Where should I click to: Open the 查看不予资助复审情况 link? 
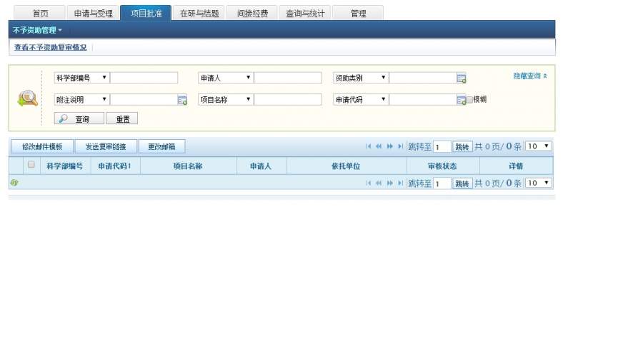click(x=51, y=48)
